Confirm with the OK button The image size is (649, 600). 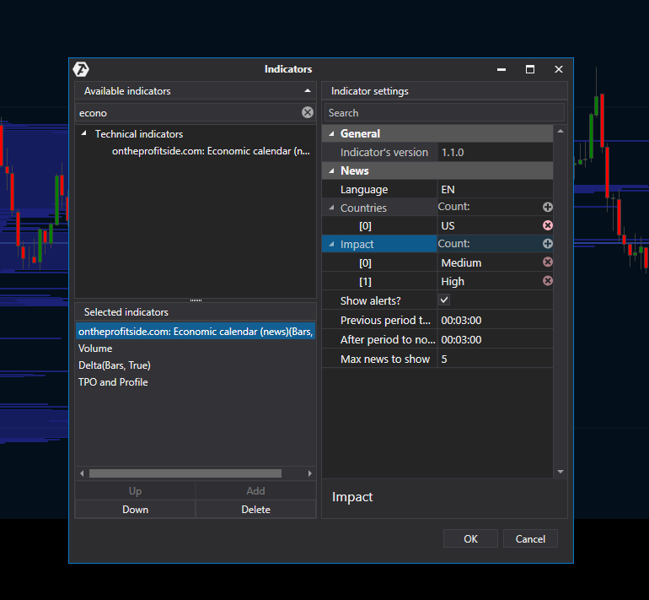tap(470, 538)
